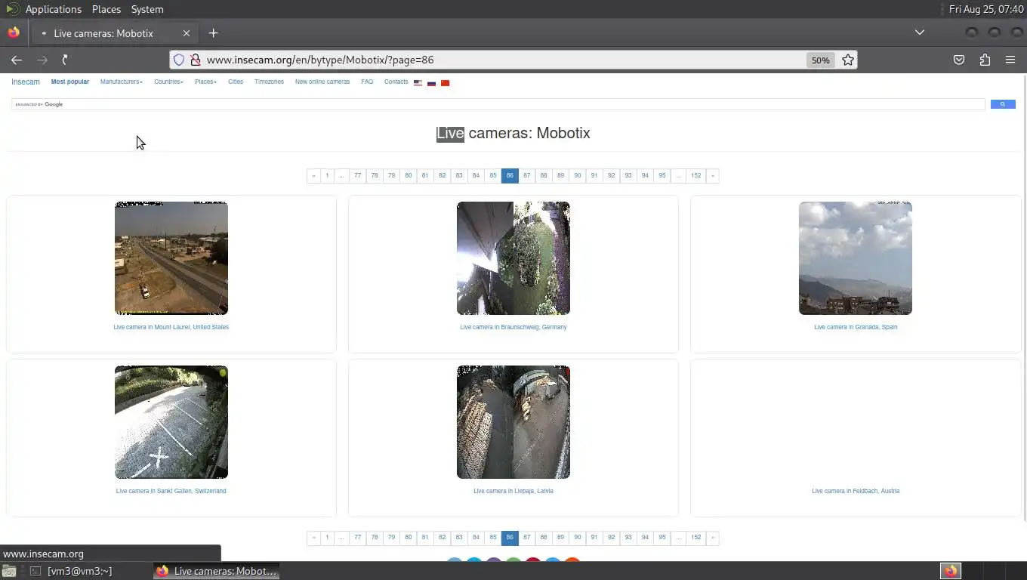The height and width of the screenshot is (580, 1027).
Task: Click the date and time clock
Action: 986,9
